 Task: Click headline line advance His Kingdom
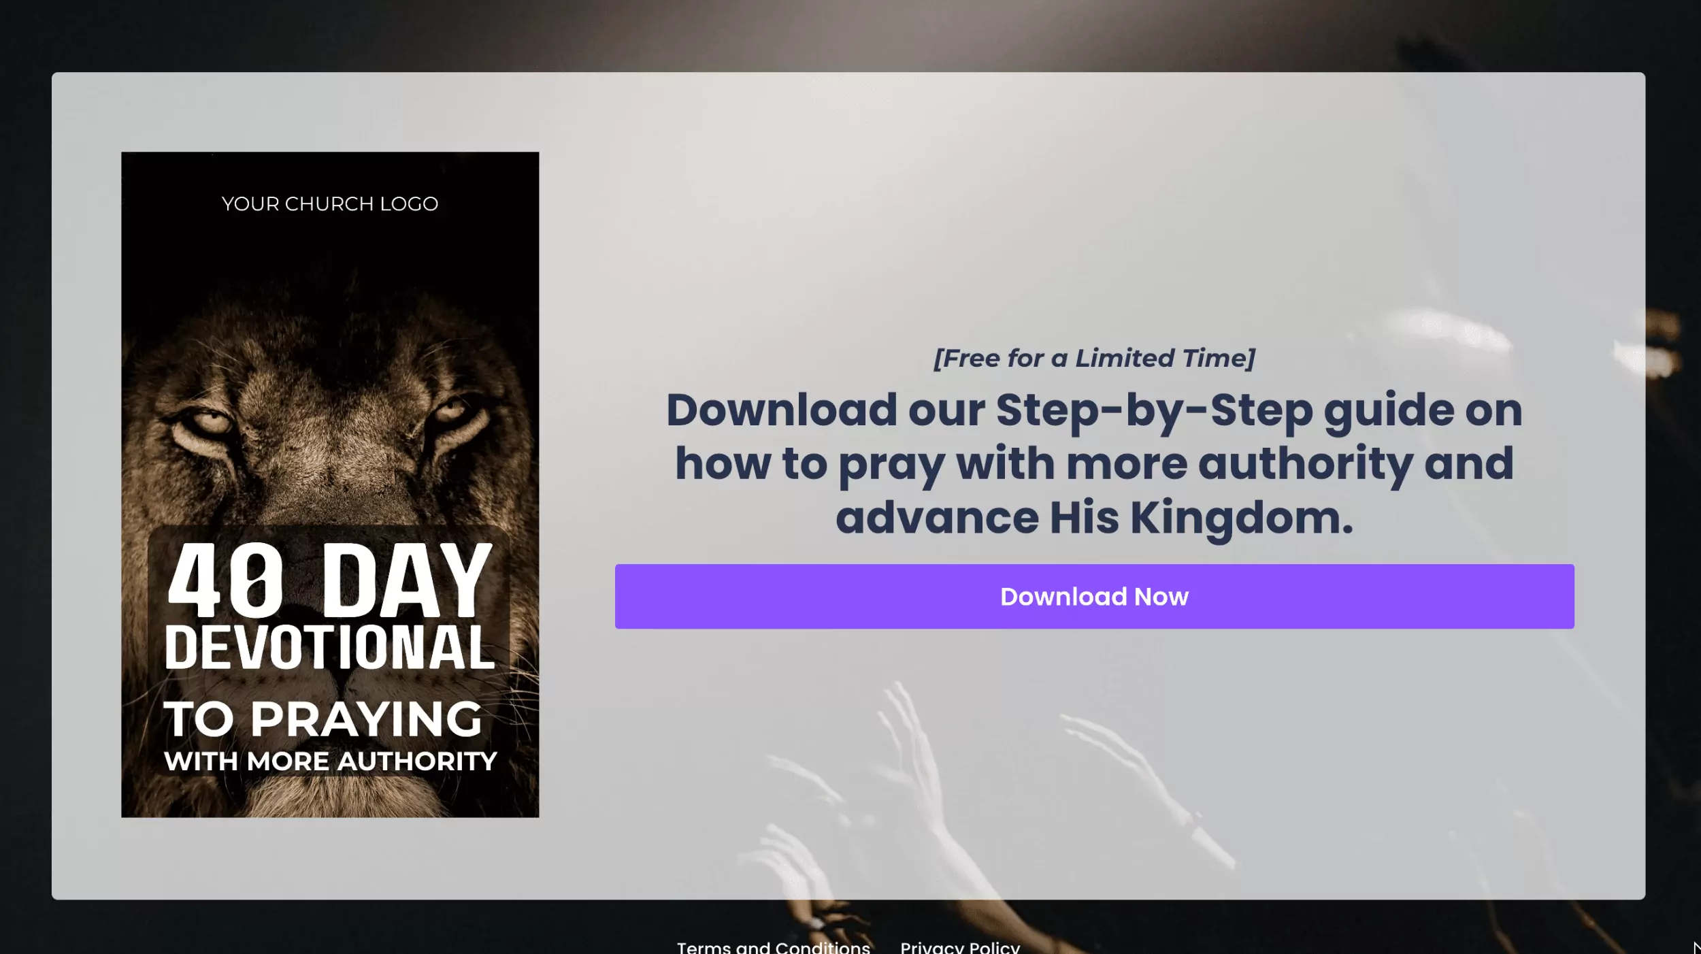click(x=1094, y=518)
